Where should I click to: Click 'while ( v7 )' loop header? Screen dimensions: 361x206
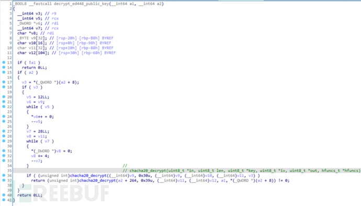click(40, 141)
